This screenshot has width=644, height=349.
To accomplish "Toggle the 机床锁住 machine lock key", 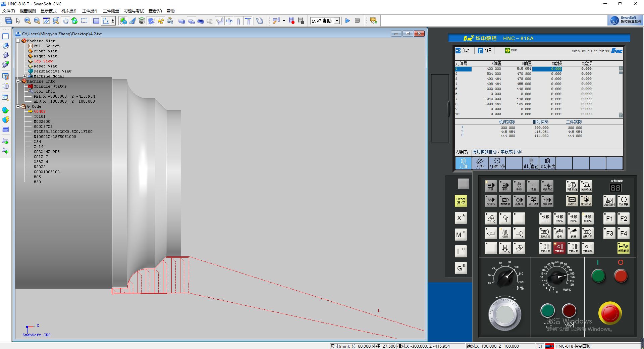I will [547, 201].
